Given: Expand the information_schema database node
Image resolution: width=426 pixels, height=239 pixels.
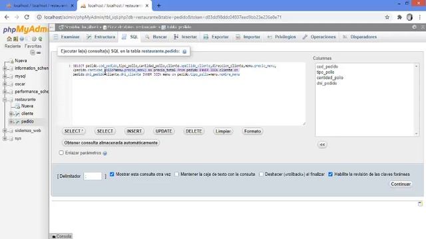Looking at the screenshot, I should pos(5,68).
